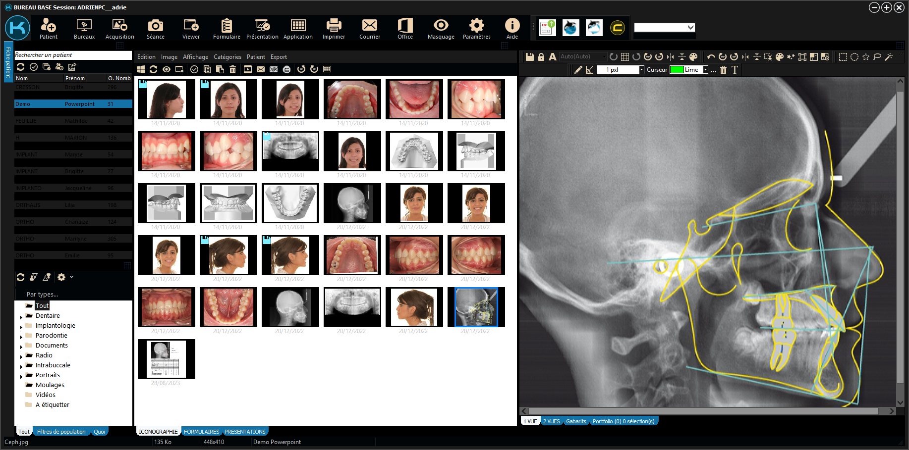This screenshot has height=450, width=909.
Task: Select the pencil drawing tool
Action: pyautogui.click(x=578, y=70)
